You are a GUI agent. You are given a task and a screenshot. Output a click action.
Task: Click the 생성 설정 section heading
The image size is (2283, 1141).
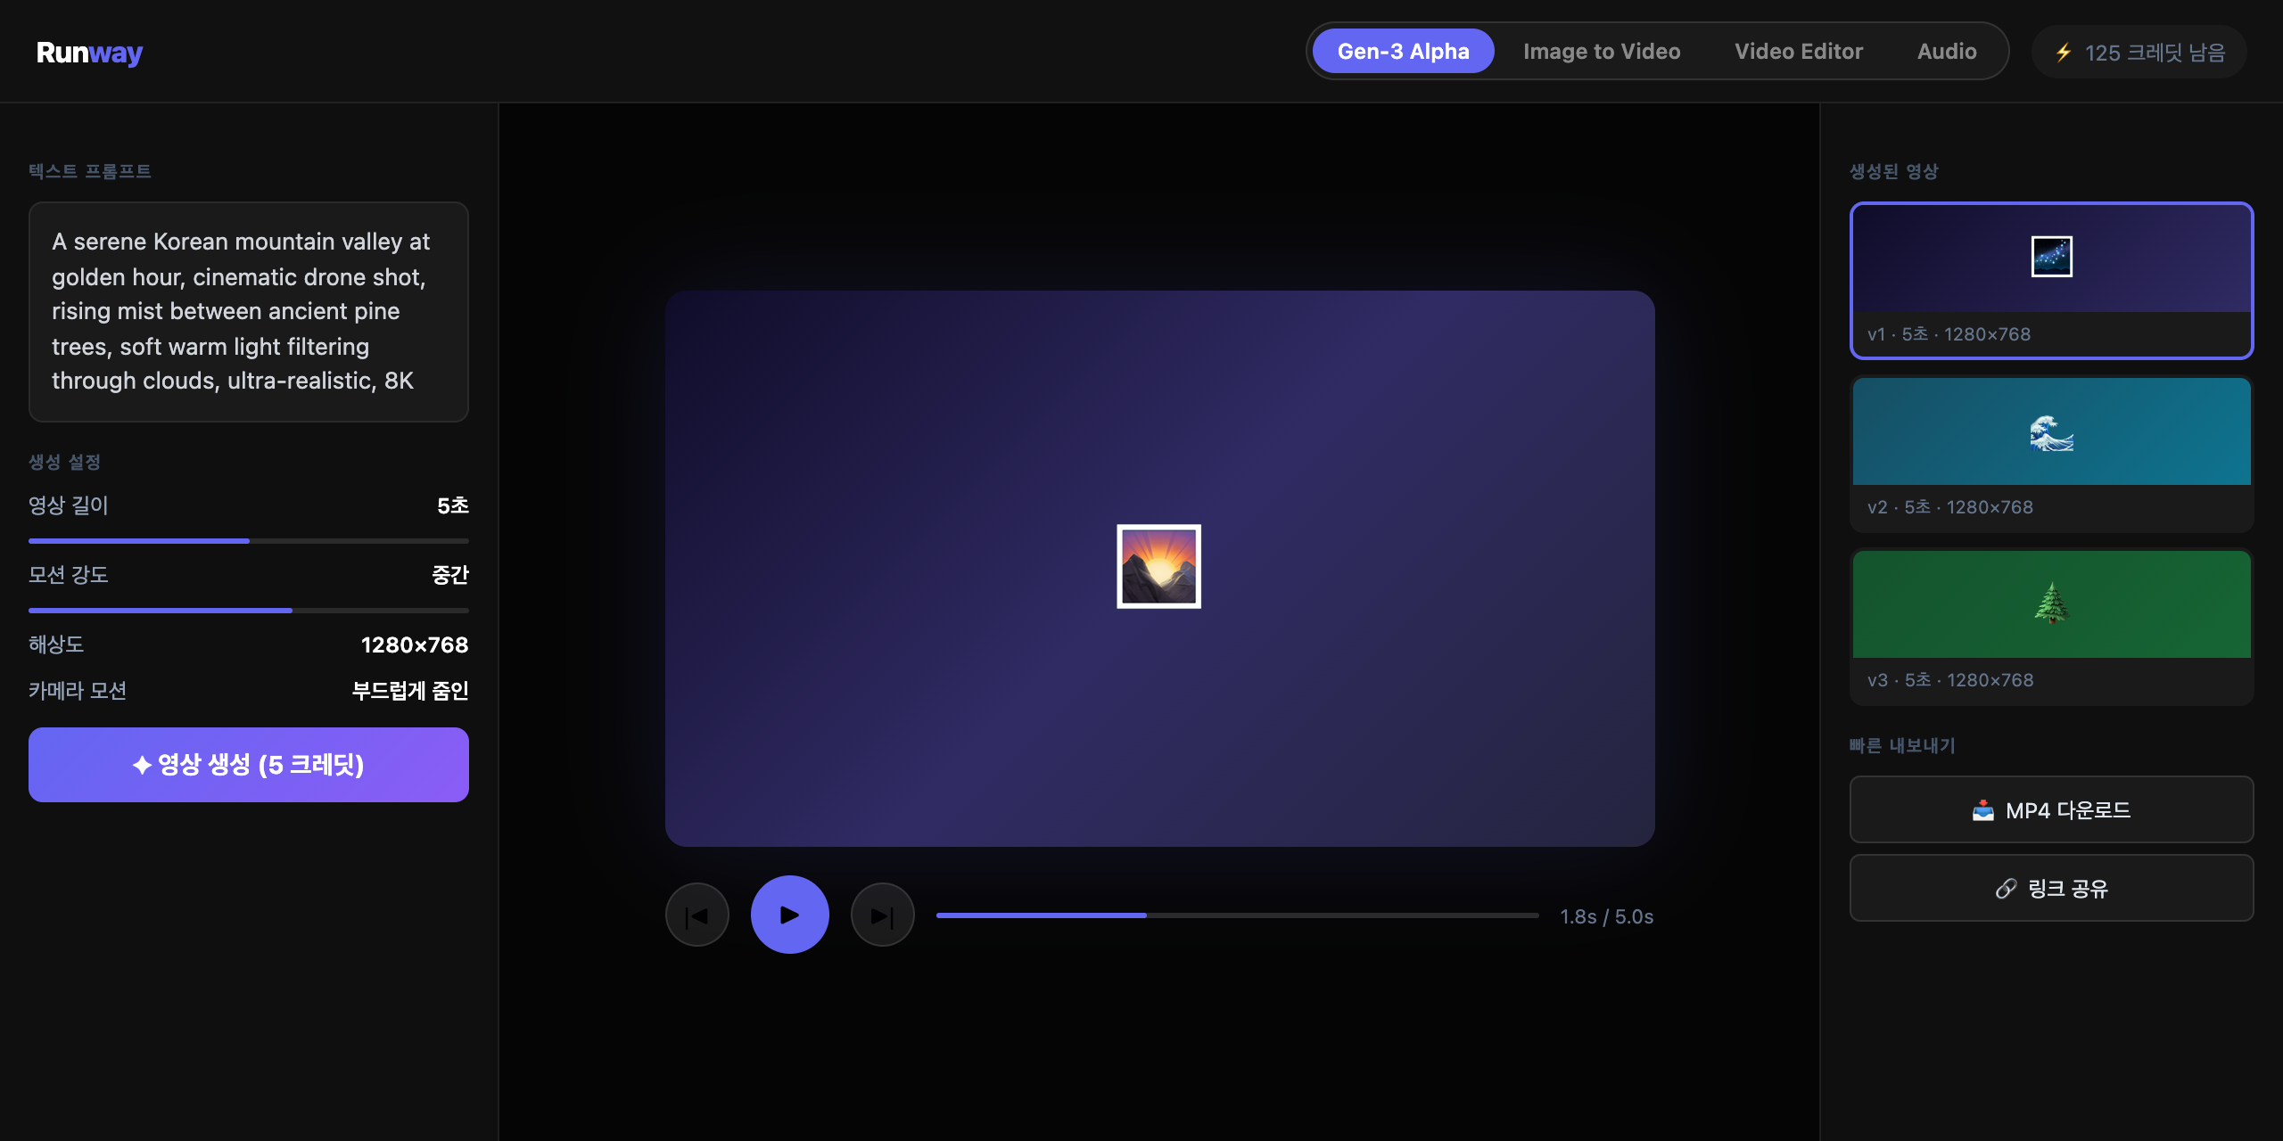coord(64,462)
